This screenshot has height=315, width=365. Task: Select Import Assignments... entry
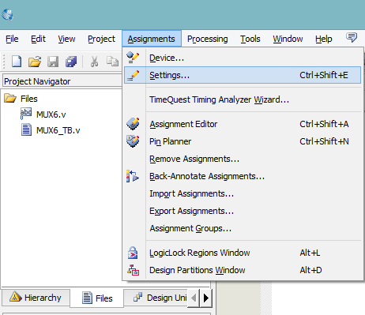(x=243, y=193)
